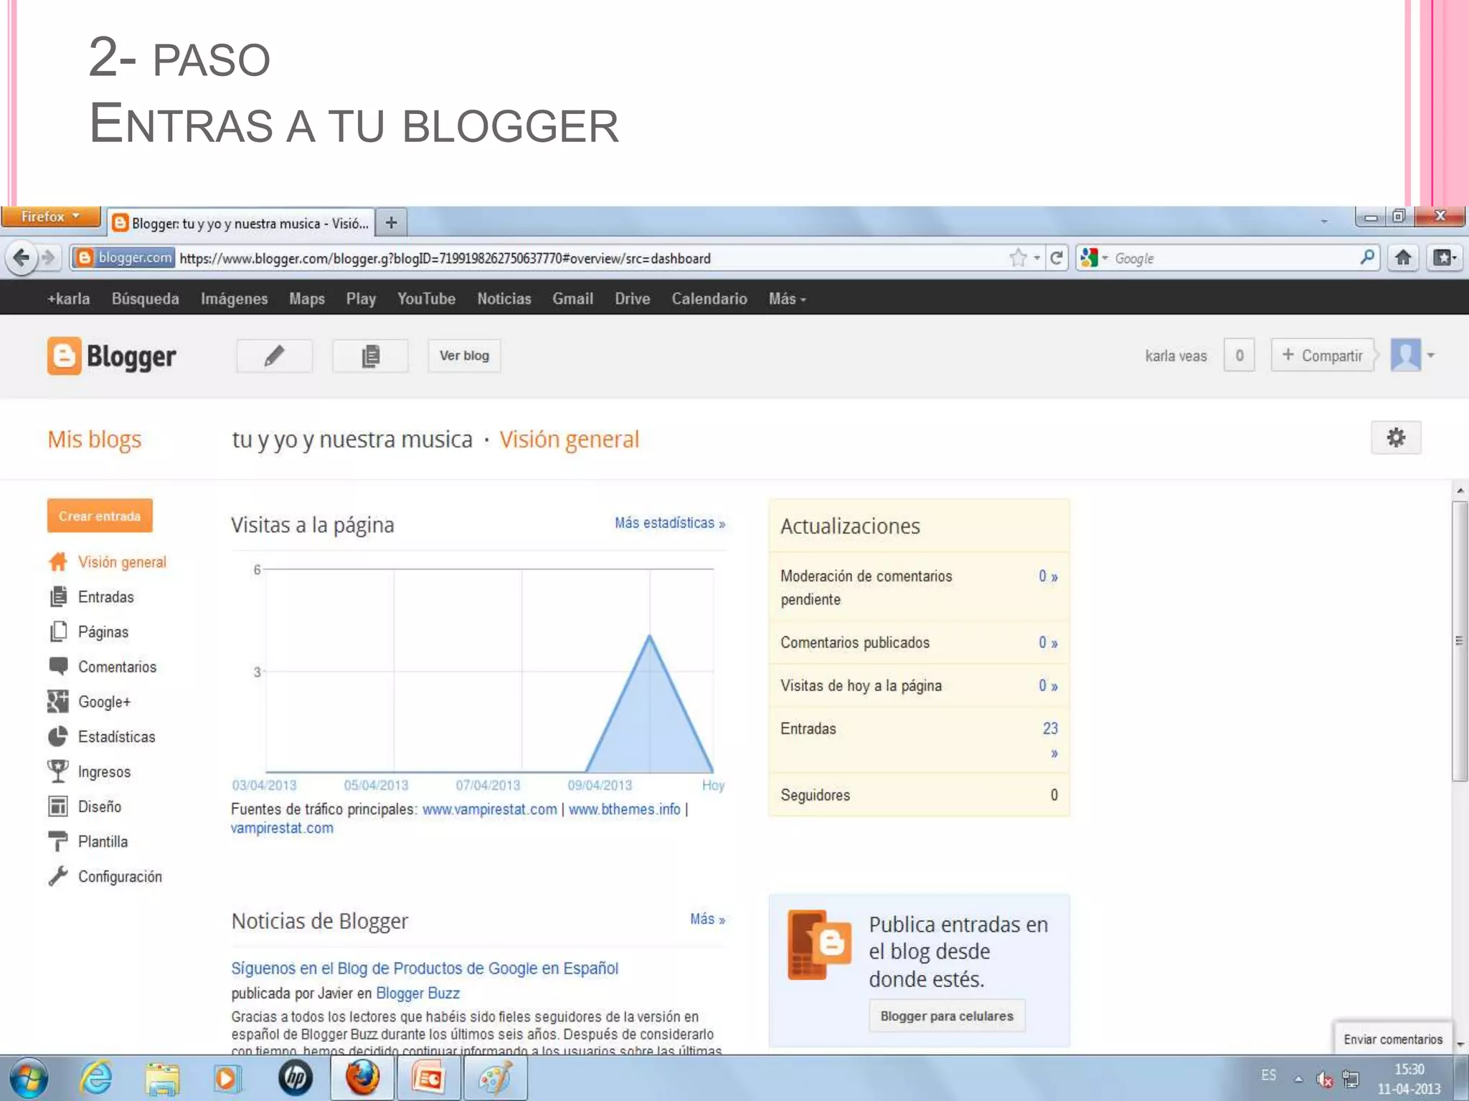Expand the account dropdown arrow
This screenshot has height=1101, width=1469.
pos(1431,356)
